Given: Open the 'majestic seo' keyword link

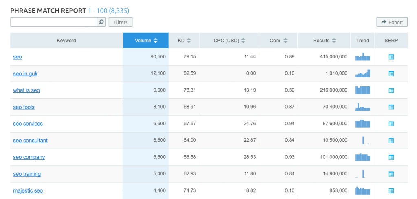Looking at the screenshot, I should (28, 190).
